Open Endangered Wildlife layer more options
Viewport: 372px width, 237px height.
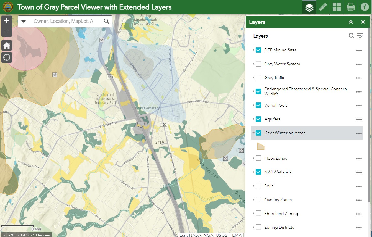[x=359, y=92]
